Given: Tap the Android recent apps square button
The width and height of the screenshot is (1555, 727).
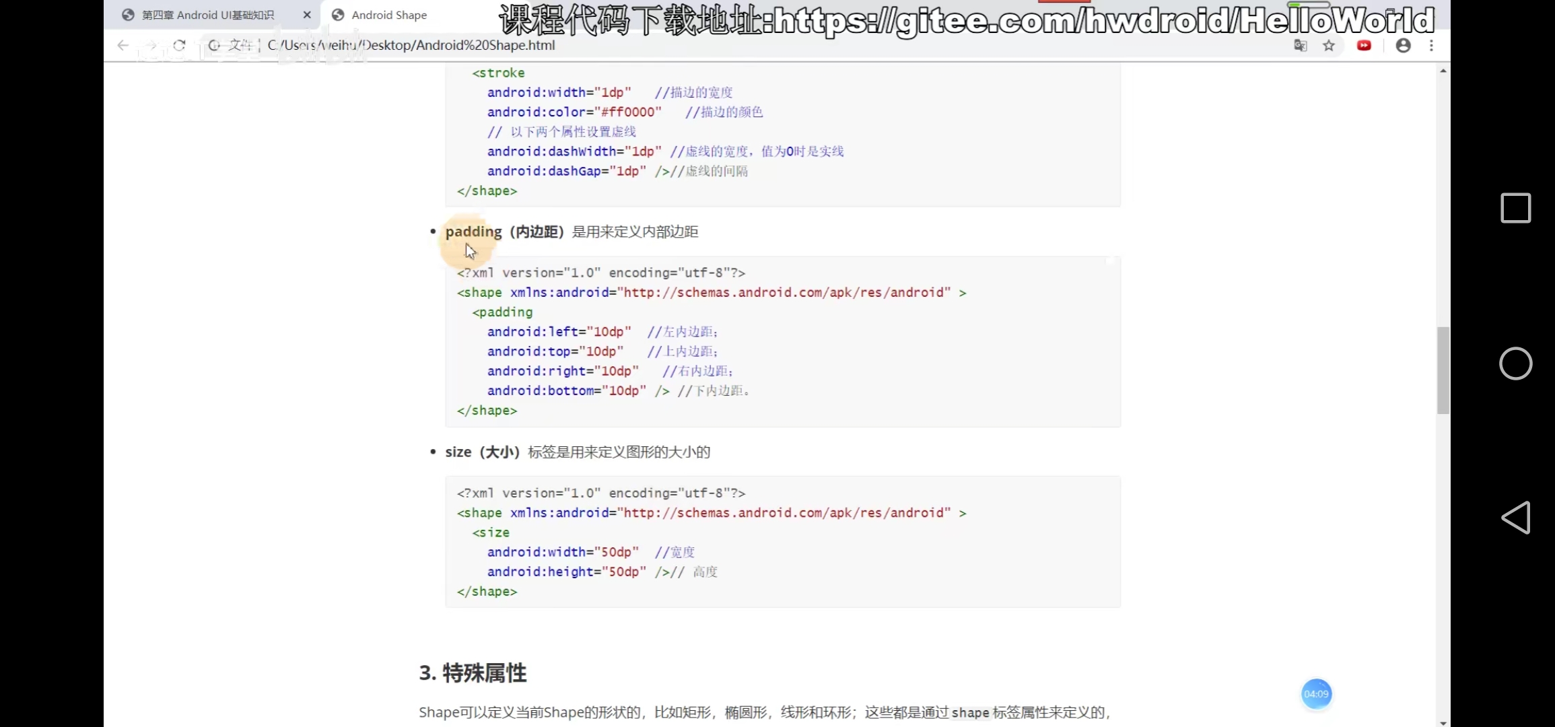Looking at the screenshot, I should coord(1516,208).
